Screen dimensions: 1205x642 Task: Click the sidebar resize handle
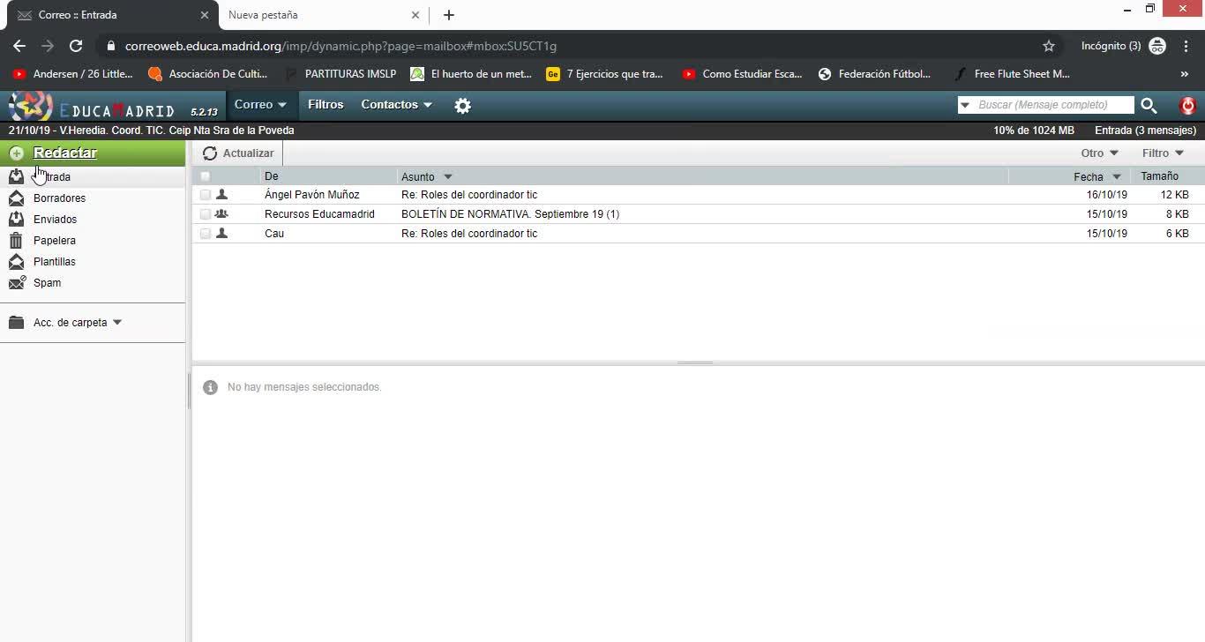tap(188, 391)
